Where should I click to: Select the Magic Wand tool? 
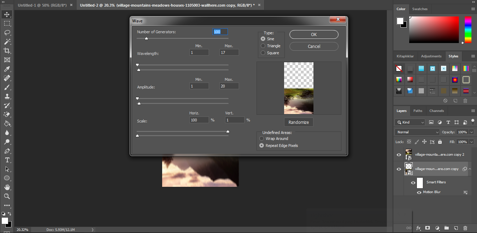7,42
